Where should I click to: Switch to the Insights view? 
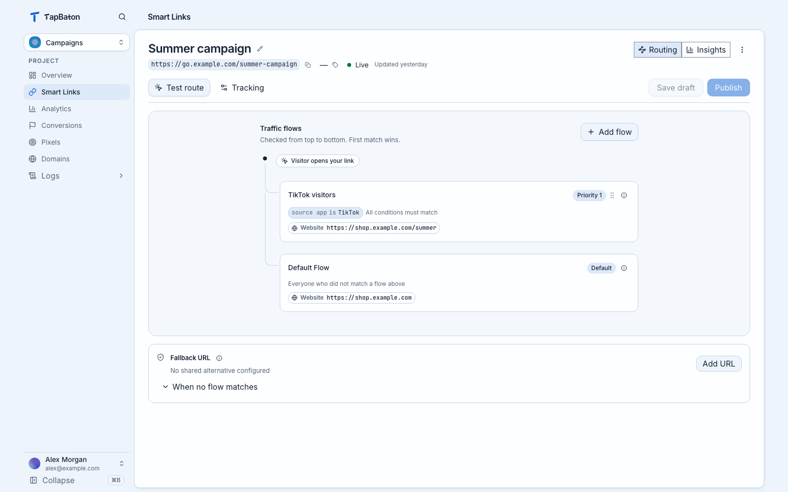click(706, 50)
